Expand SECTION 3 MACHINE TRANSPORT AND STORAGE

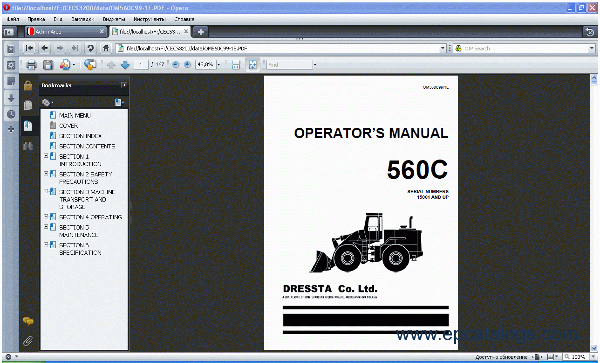click(46, 191)
